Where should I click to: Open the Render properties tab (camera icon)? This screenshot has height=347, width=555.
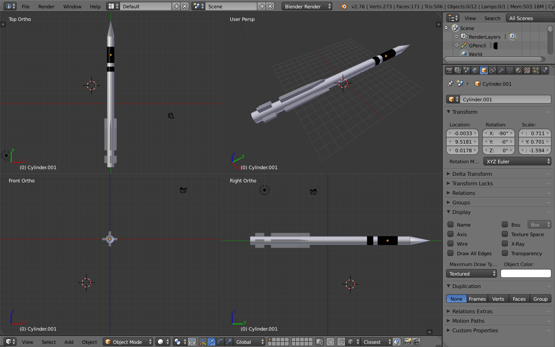[449, 70]
